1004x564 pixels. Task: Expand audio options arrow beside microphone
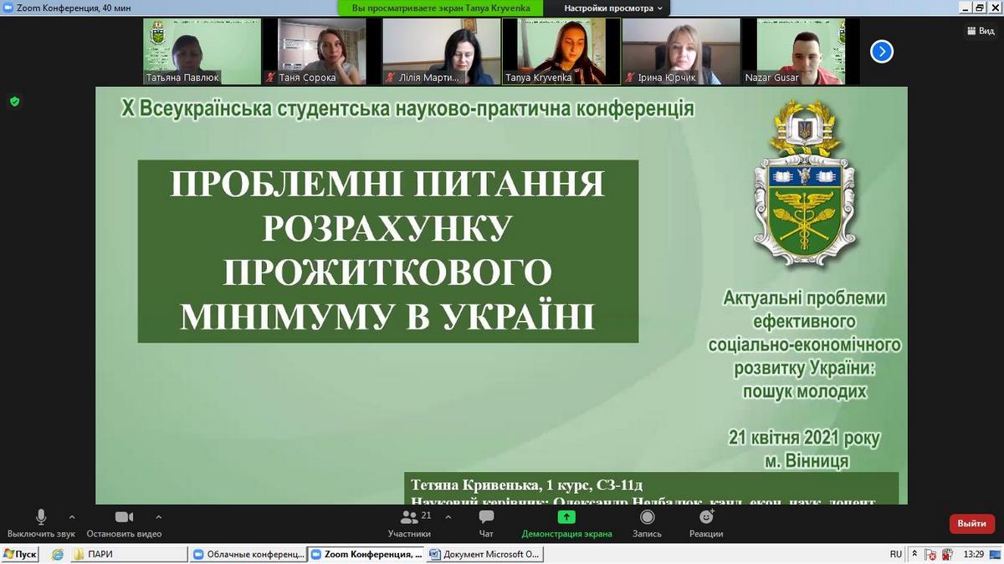(72, 516)
